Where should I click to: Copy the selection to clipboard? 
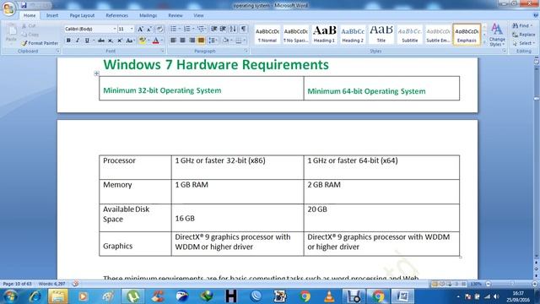click(x=30, y=35)
